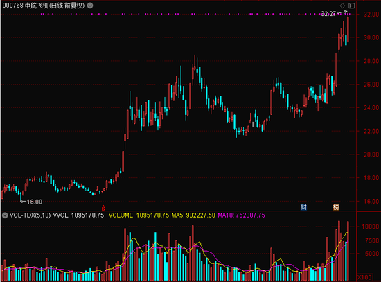Open the dropdown next to stock title 中航飞机
The width and height of the screenshot is (381, 282).
point(90,6)
